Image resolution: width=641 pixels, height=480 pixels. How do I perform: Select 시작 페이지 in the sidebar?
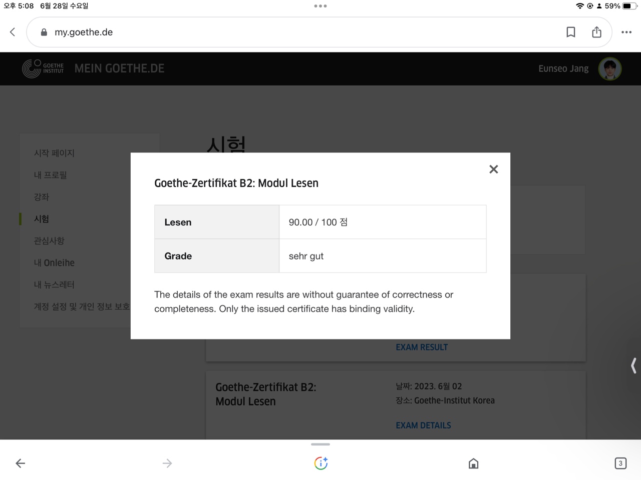tap(54, 153)
